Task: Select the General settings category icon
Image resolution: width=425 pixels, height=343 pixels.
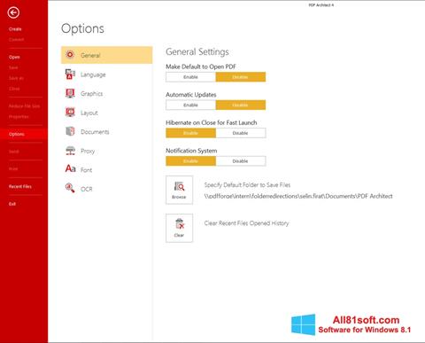Action: click(70, 55)
